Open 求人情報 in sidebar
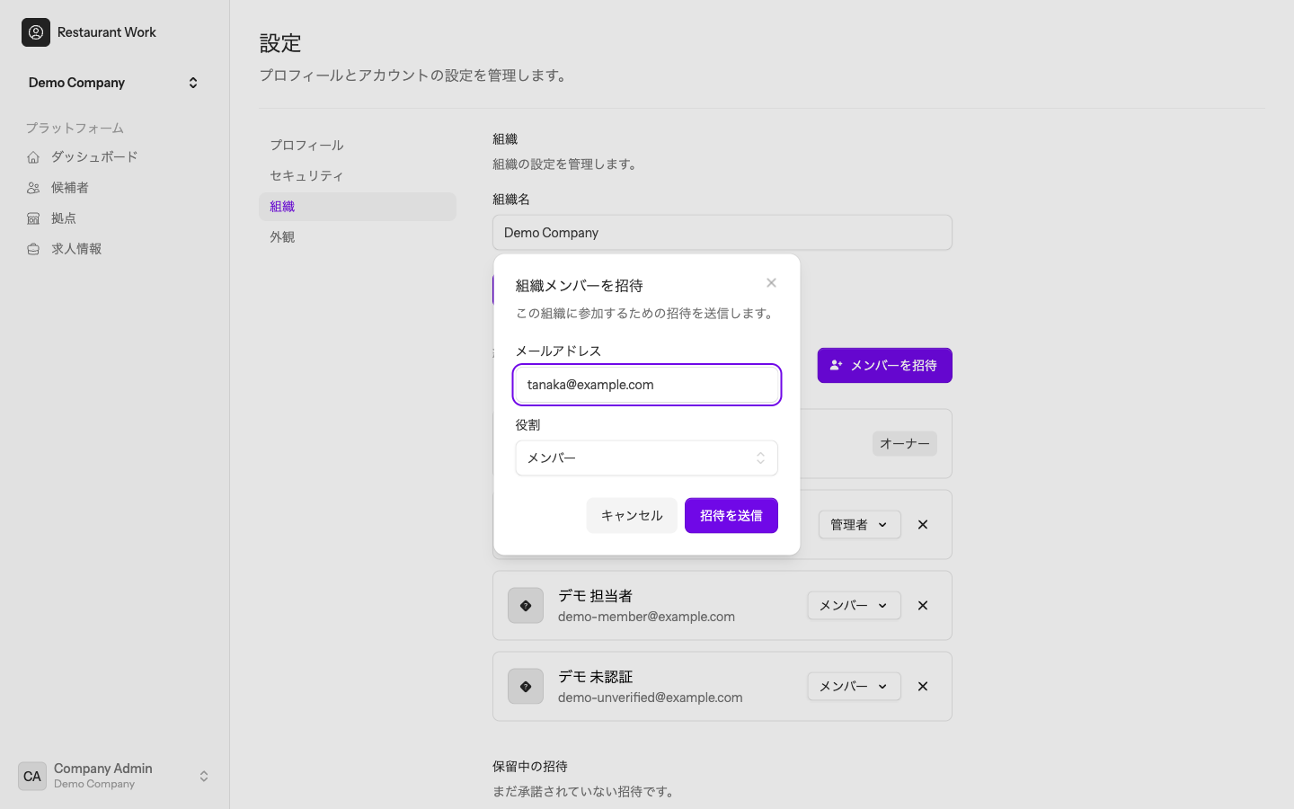 (x=114, y=249)
